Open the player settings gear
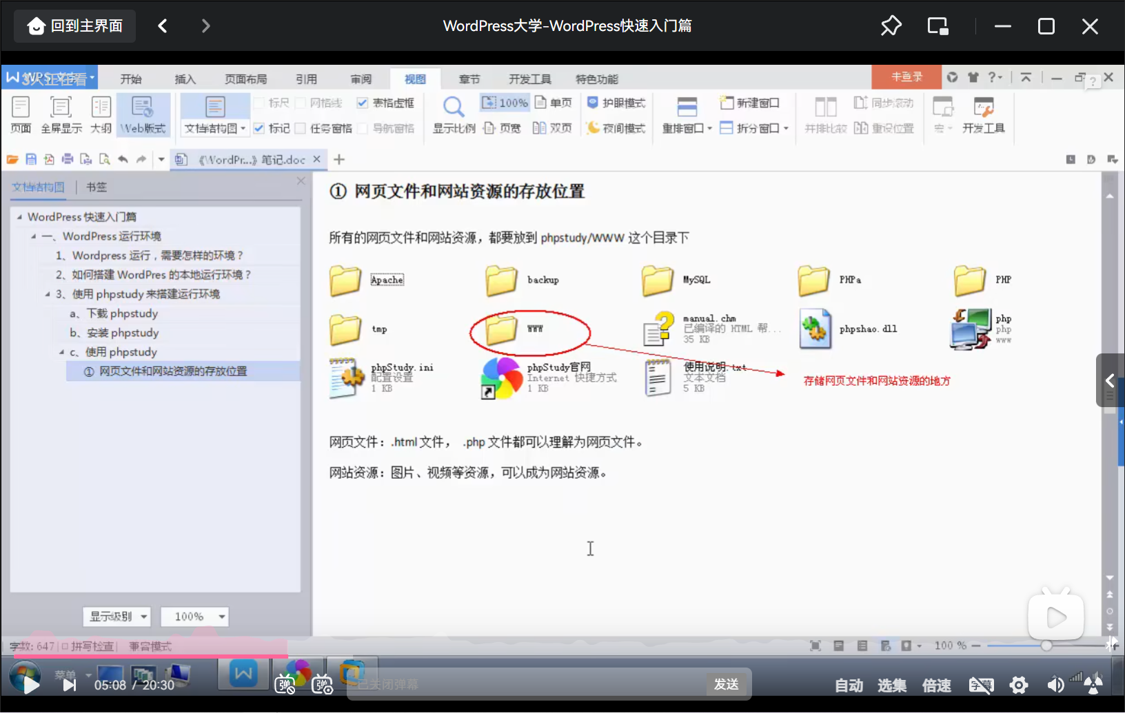1125x713 pixels. pos(1019,685)
